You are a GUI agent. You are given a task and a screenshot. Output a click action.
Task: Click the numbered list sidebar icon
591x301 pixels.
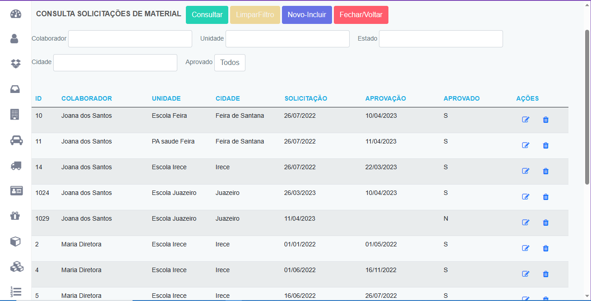click(x=16, y=292)
